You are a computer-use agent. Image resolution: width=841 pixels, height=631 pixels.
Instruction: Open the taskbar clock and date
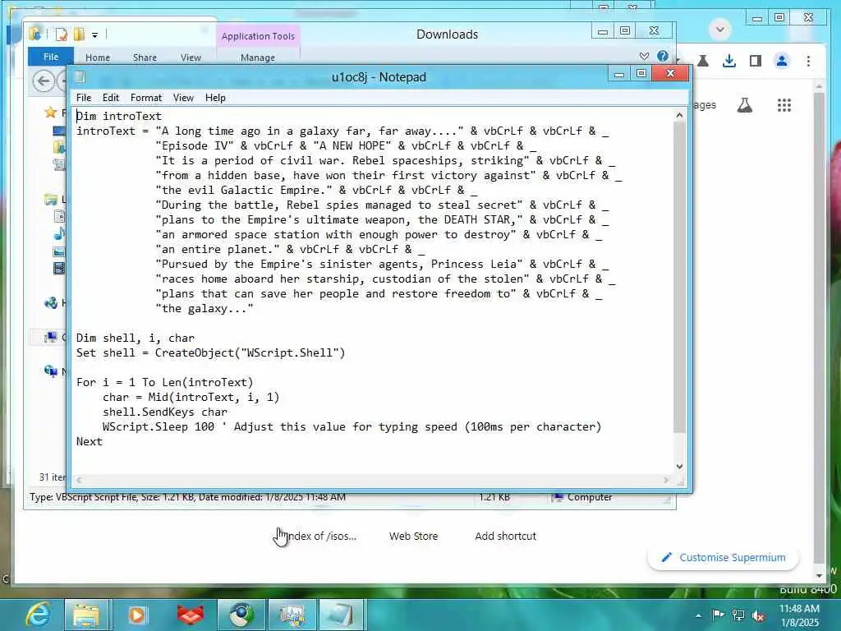pos(799,615)
